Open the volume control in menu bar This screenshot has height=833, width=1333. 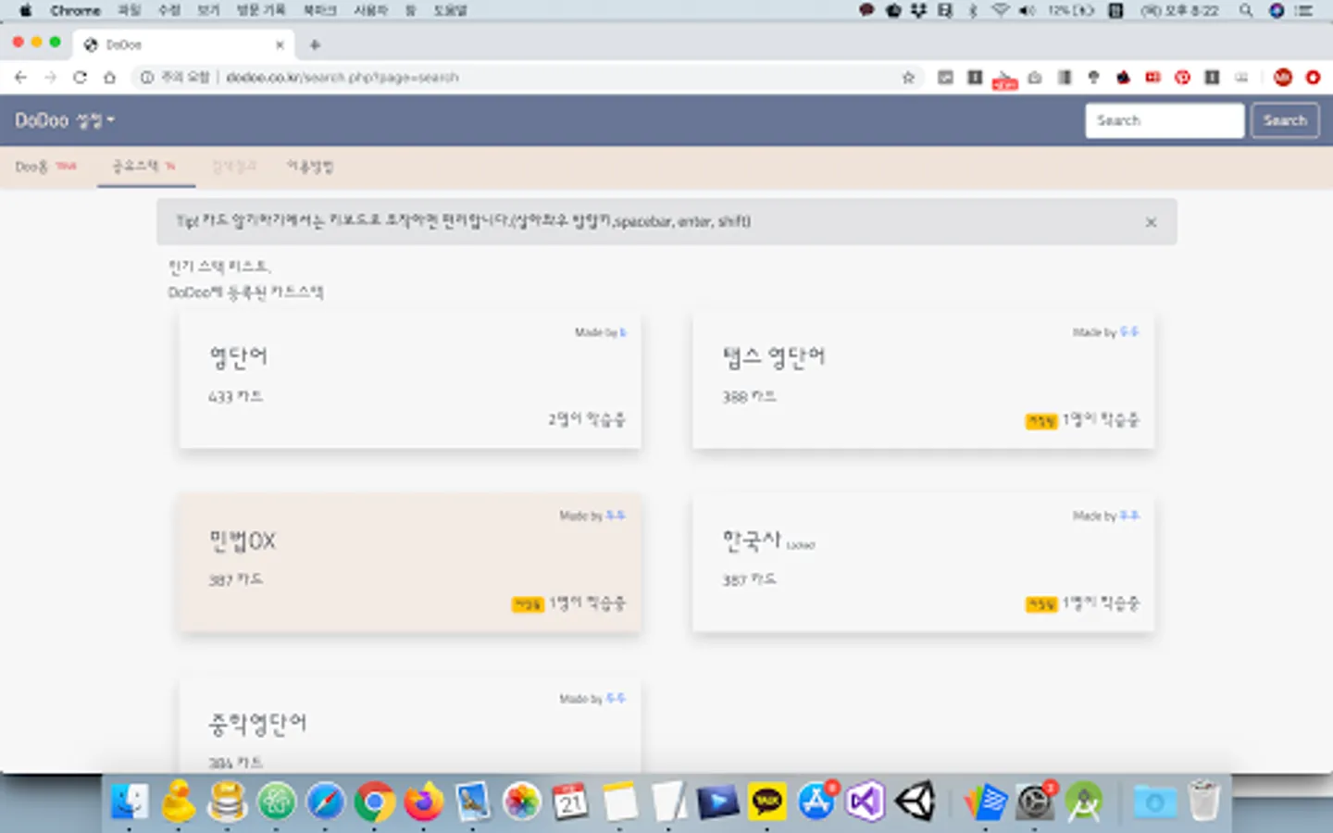pos(1028,10)
